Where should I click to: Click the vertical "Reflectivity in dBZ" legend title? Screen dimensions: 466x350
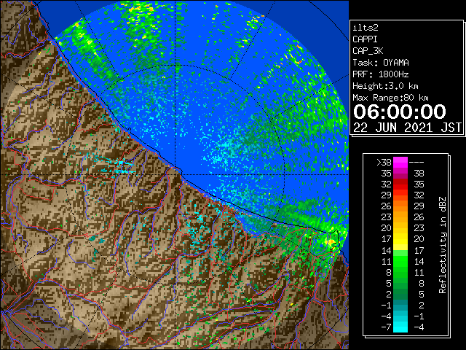tap(442, 245)
